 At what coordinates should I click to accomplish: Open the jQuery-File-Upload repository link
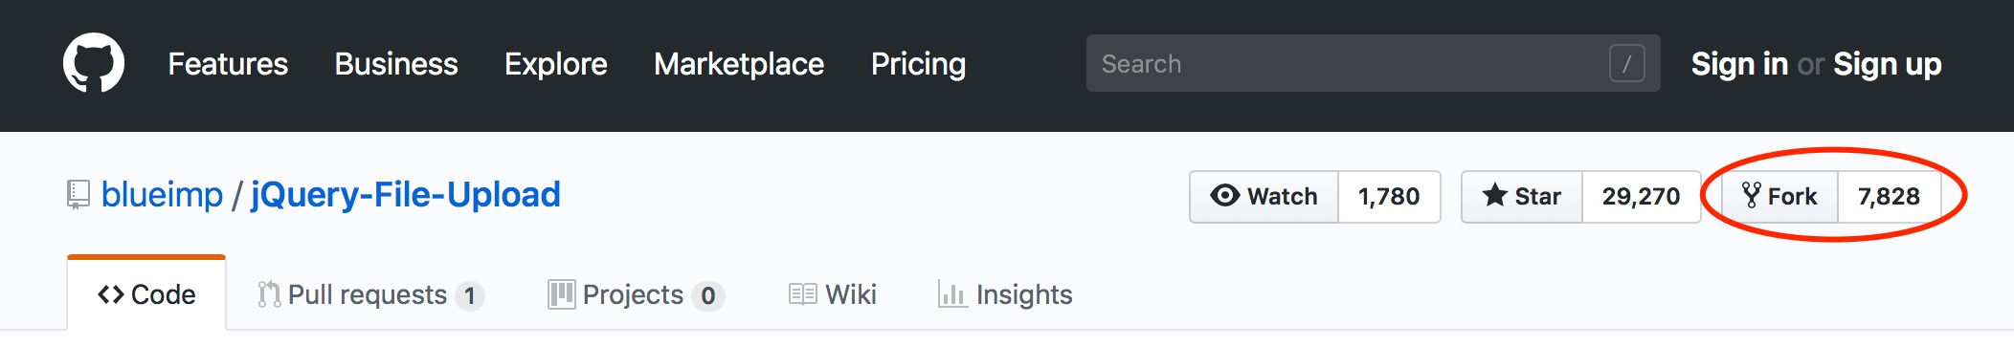[406, 195]
